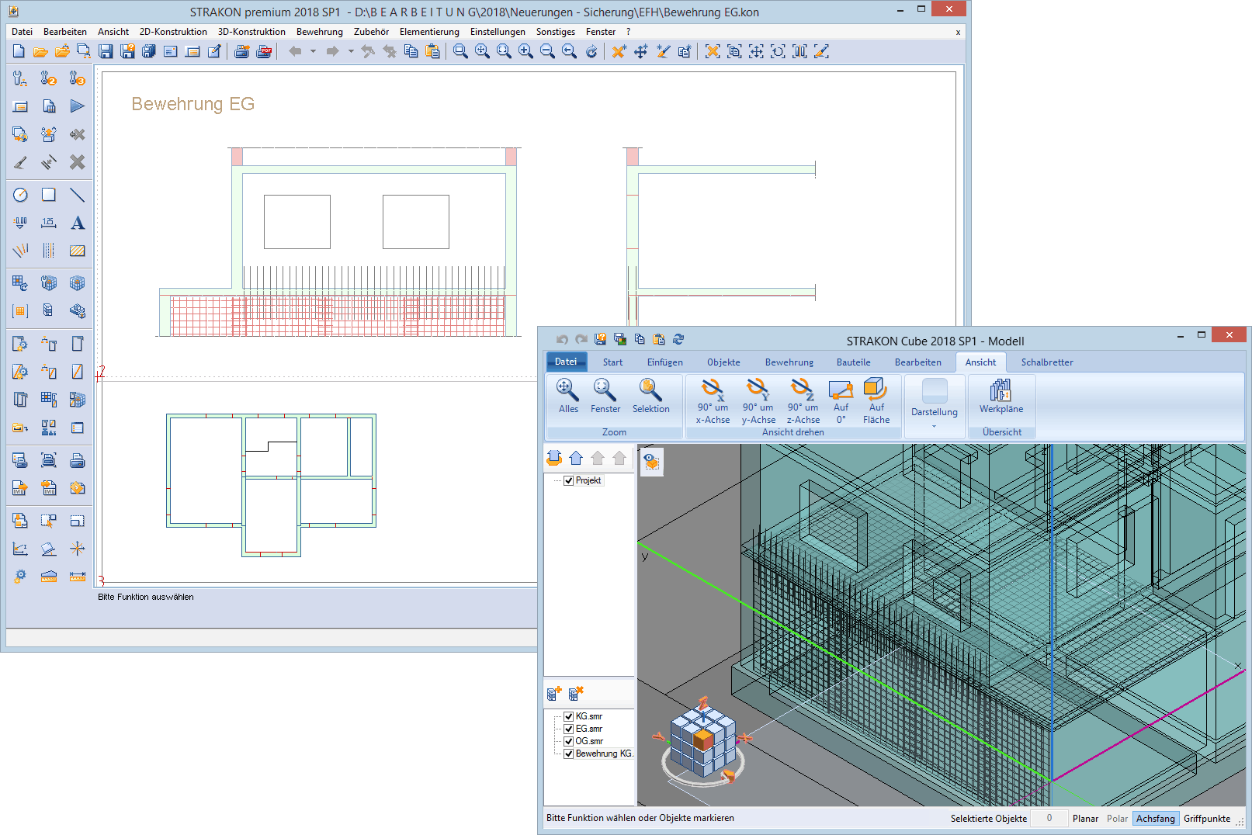Click the open folder icon in STRAKON toolbar

[40, 51]
